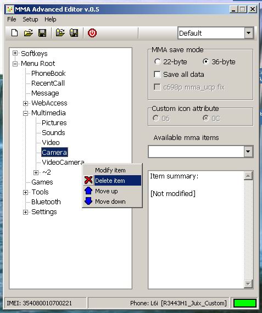
Task: Open the Available mma items dropdown
Action: click(x=248, y=152)
